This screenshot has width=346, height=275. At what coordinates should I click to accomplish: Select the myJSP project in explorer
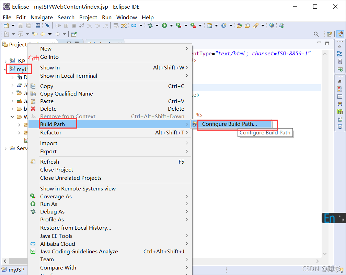point(19,69)
